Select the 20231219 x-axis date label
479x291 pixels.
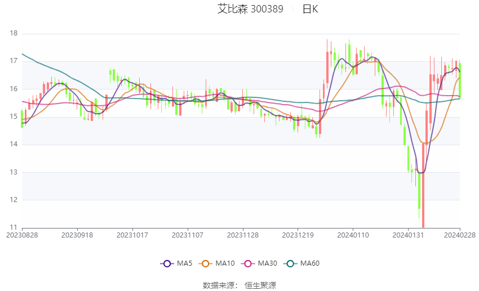pos(298,235)
